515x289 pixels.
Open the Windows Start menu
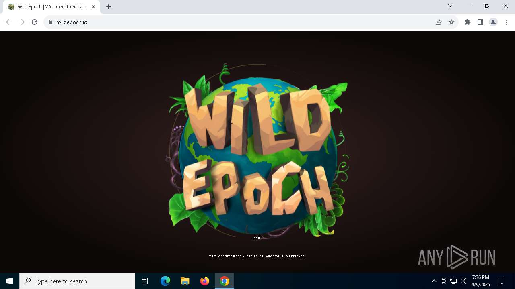click(10, 281)
